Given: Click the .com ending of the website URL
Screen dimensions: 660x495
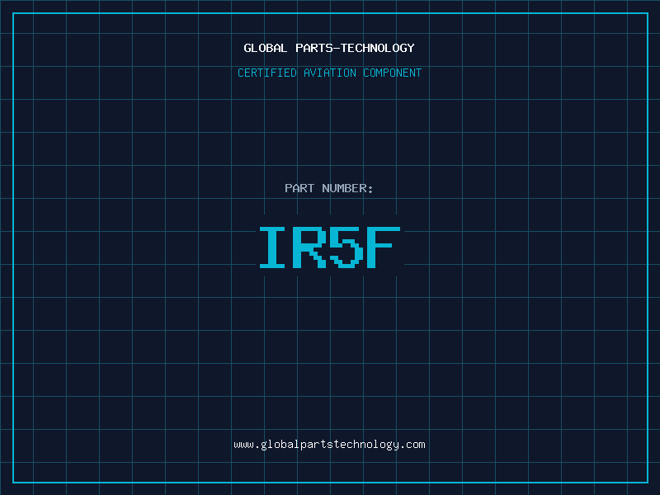Looking at the screenshot, I should [x=412, y=444].
